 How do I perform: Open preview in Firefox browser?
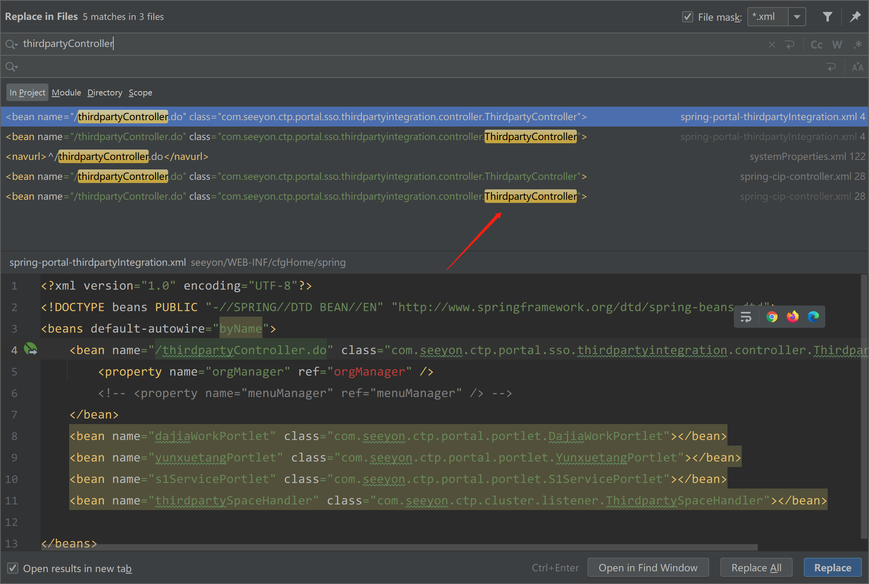792,317
